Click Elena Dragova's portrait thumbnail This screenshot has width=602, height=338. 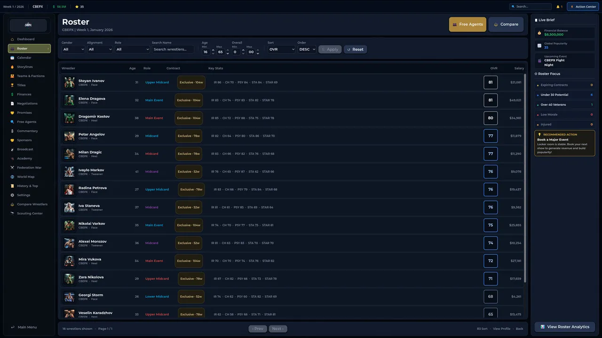70,100
